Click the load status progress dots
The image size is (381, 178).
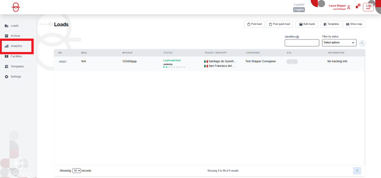174,67
